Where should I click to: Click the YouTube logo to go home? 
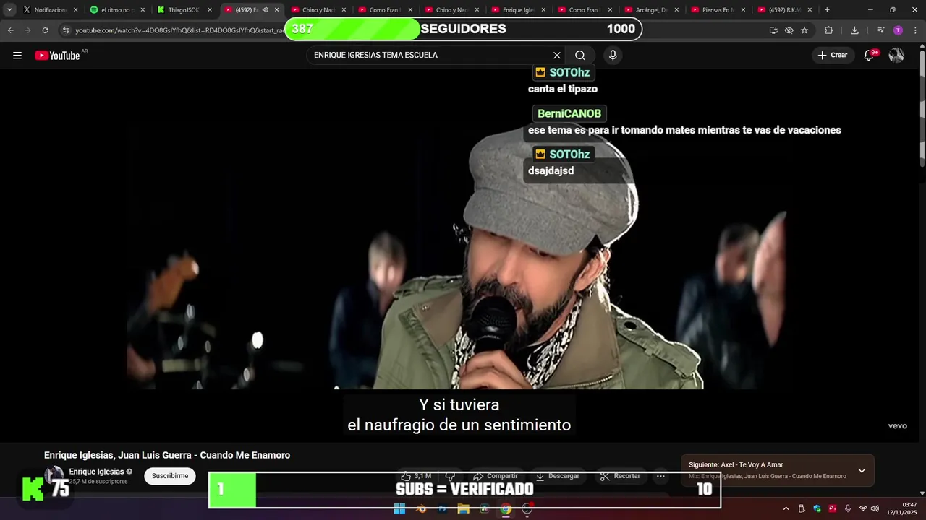tap(57, 56)
